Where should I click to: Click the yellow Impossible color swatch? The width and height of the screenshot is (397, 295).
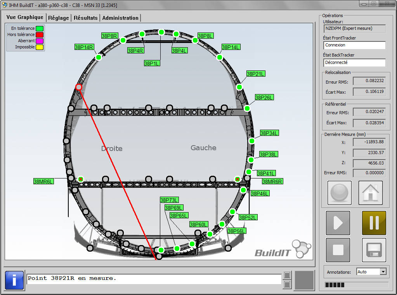(x=39, y=47)
